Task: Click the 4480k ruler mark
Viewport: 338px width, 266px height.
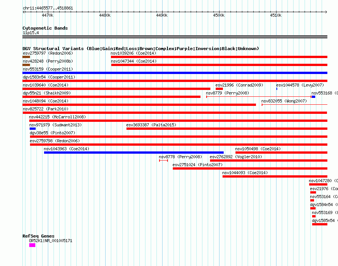Action: [105, 16]
